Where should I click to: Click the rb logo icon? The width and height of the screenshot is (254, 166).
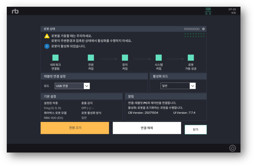(15, 11)
